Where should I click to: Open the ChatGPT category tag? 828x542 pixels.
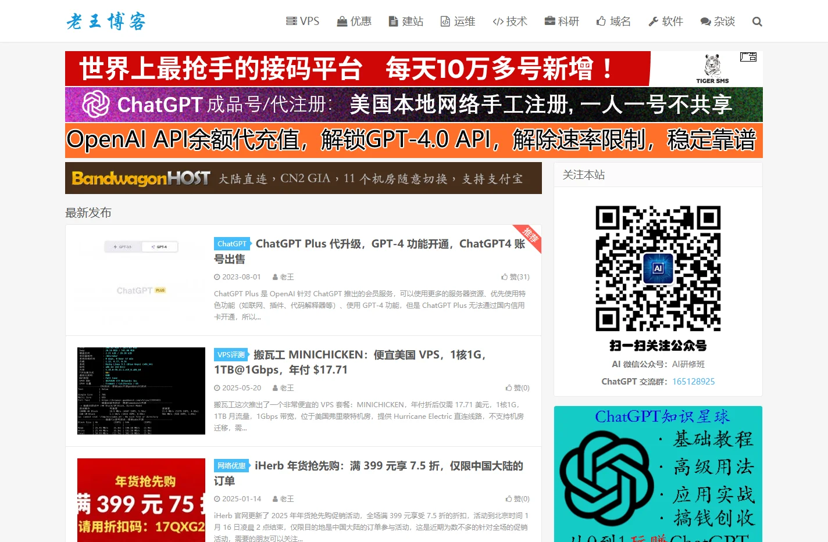[232, 244]
